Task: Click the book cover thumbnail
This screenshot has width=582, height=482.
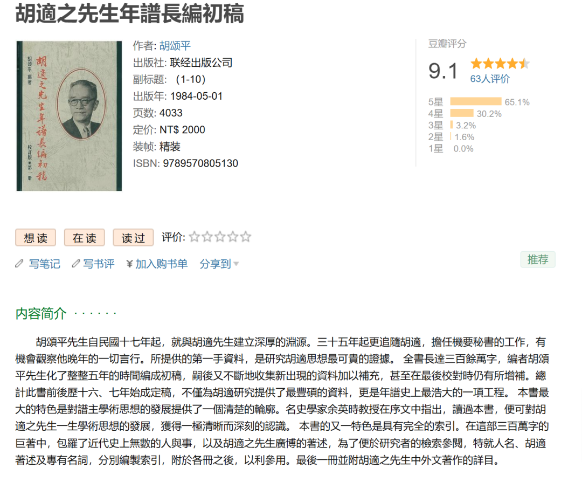Action: coord(69,116)
